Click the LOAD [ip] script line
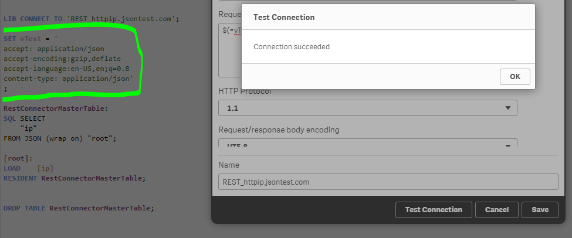Image resolution: width=572 pixels, height=238 pixels. click(x=28, y=168)
